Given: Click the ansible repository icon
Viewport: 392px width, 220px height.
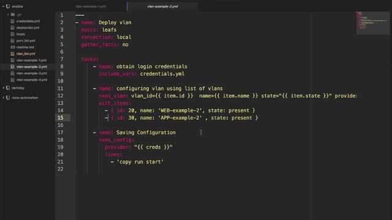Looking at the screenshot, I should point(8,7).
